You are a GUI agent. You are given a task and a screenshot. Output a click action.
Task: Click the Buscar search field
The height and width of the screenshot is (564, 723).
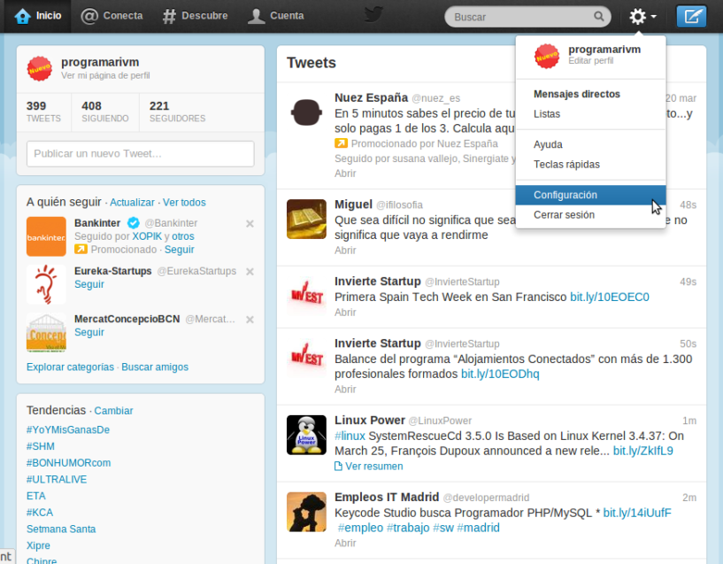pyautogui.click(x=527, y=17)
